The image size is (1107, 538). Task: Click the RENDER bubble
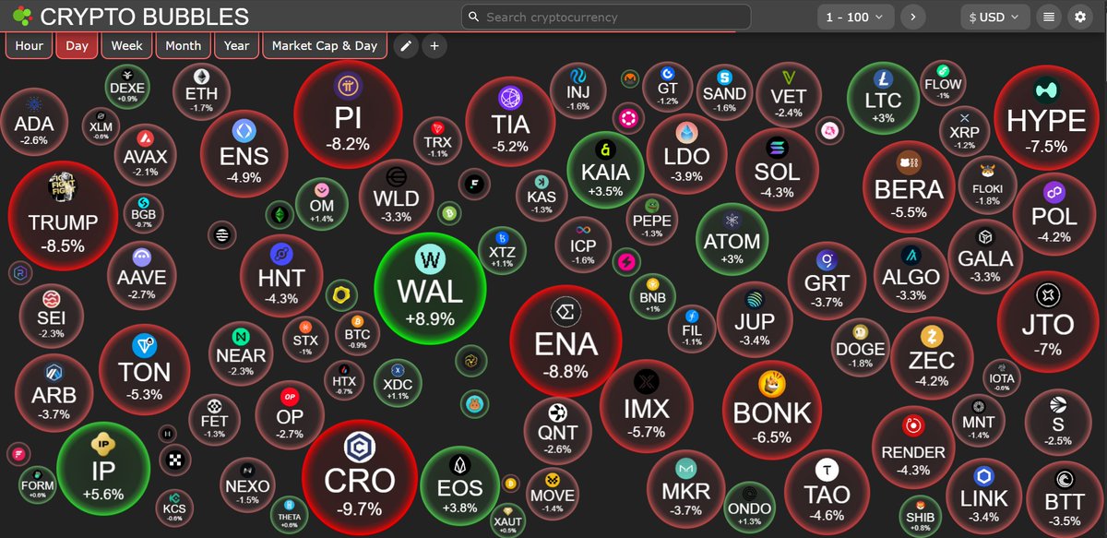click(x=913, y=448)
